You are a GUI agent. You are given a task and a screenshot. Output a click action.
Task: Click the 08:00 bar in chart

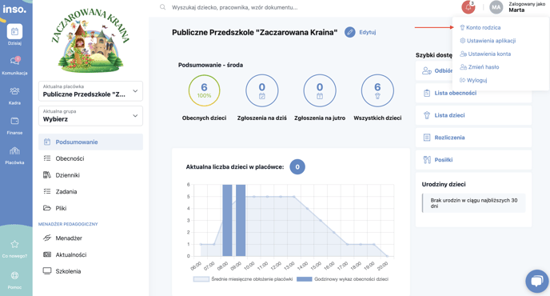coord(227,221)
